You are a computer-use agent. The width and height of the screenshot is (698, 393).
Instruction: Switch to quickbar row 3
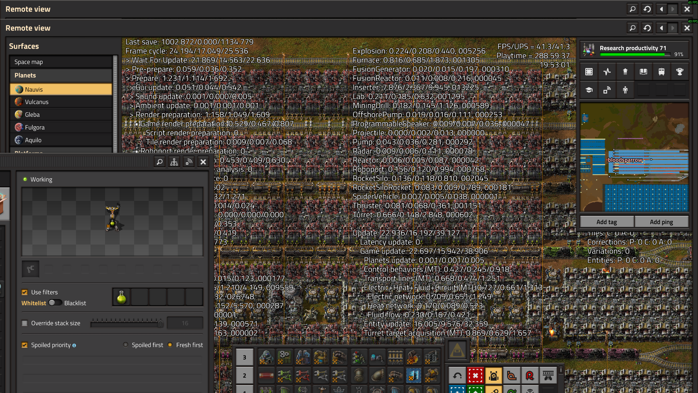point(244,357)
